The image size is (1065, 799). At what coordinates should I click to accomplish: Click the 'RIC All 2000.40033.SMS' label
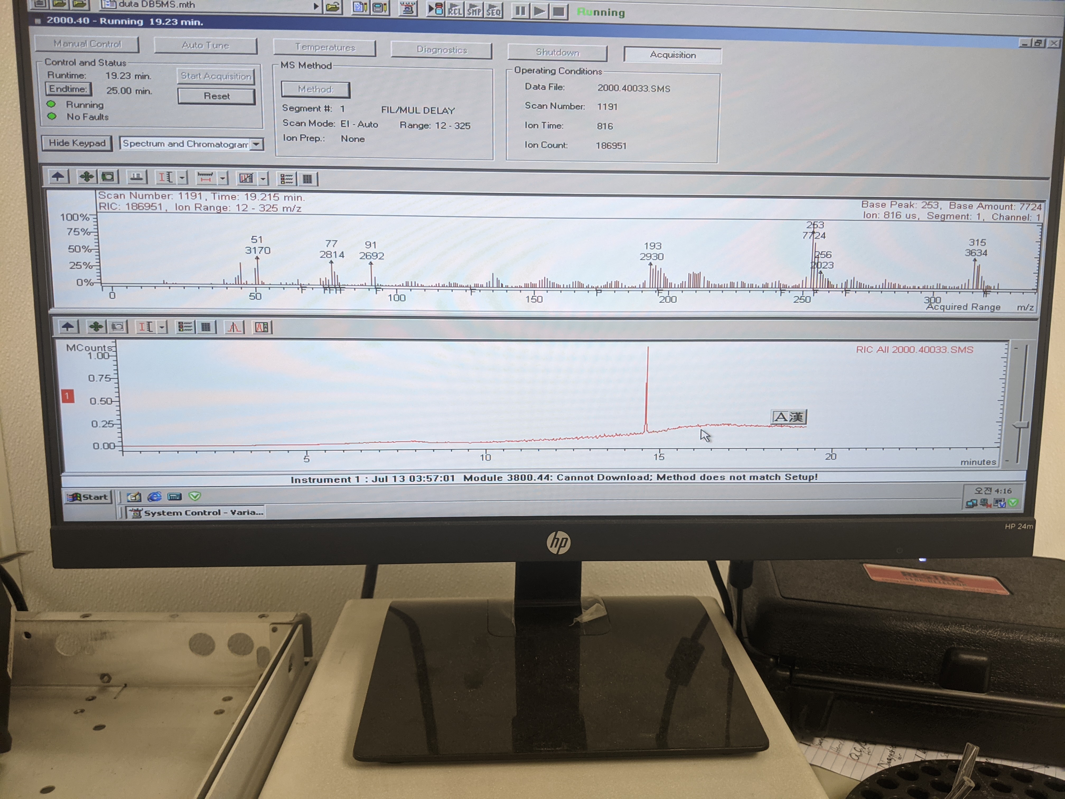pos(914,350)
